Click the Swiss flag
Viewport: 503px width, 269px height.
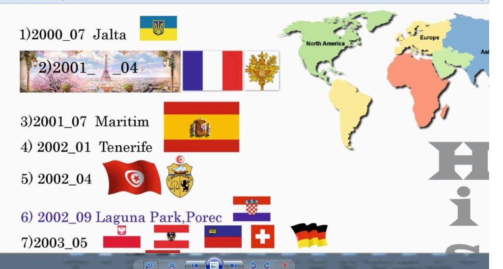pos(263,237)
